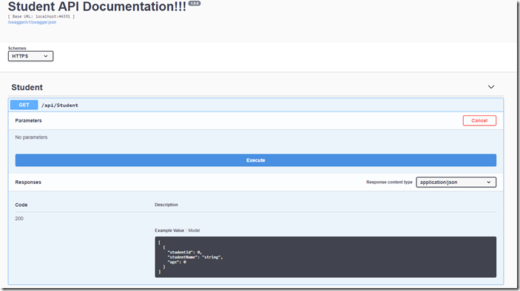
Task: Click the 200 response code
Action: 19,219
